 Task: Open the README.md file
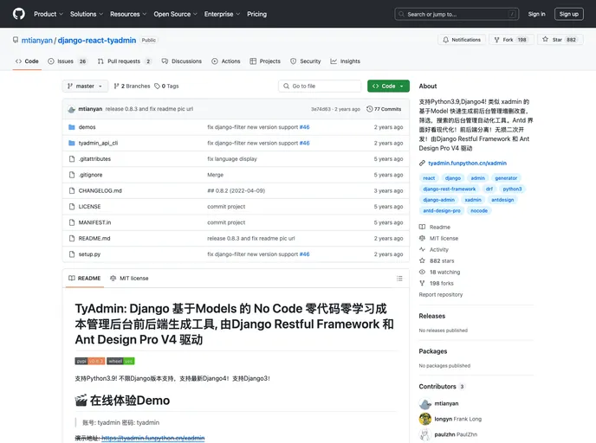pos(94,239)
